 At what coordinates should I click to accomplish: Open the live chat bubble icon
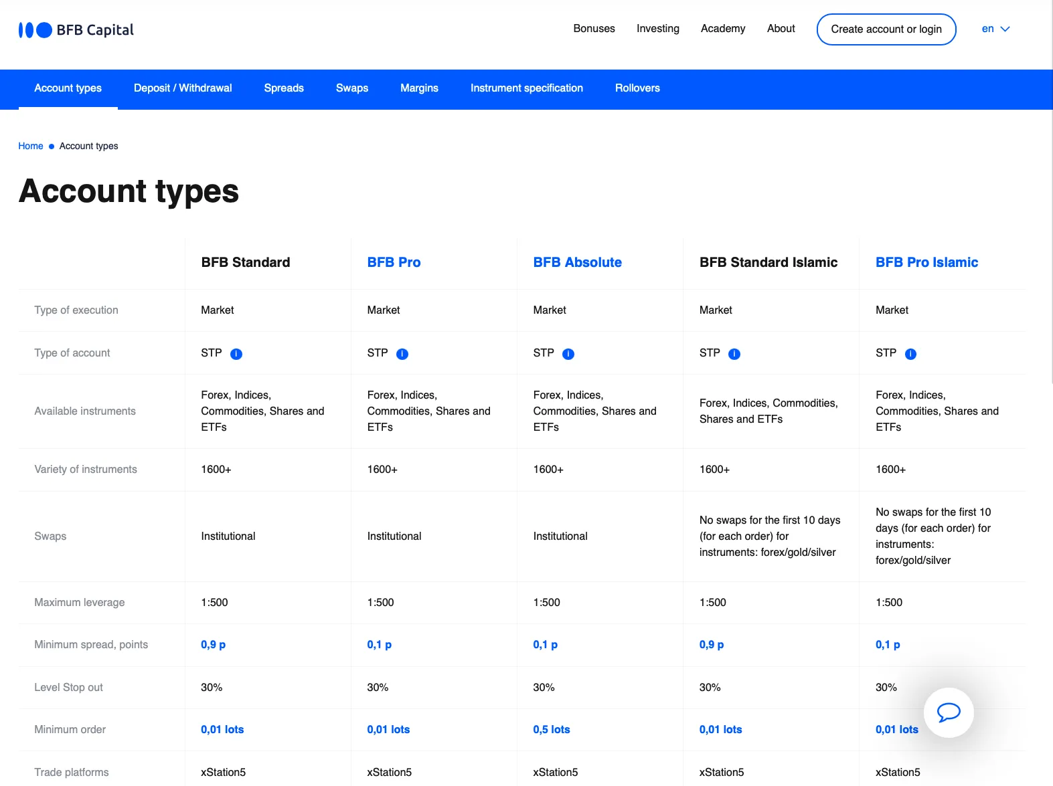[949, 712]
